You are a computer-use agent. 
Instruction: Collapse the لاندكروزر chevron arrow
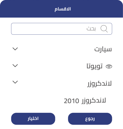pos(15,82)
